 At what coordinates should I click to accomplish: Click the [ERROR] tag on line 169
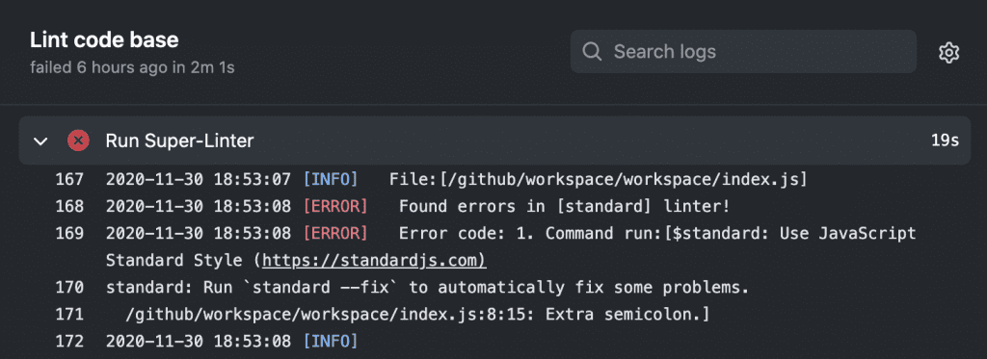click(x=335, y=233)
